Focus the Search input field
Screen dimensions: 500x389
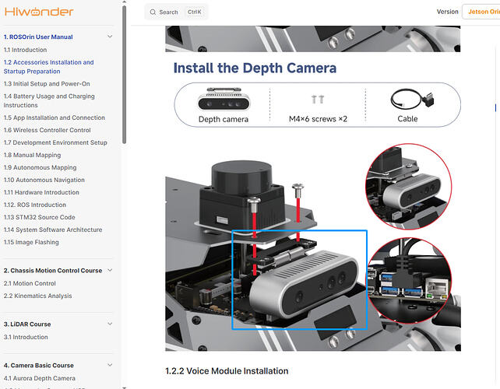[176, 12]
